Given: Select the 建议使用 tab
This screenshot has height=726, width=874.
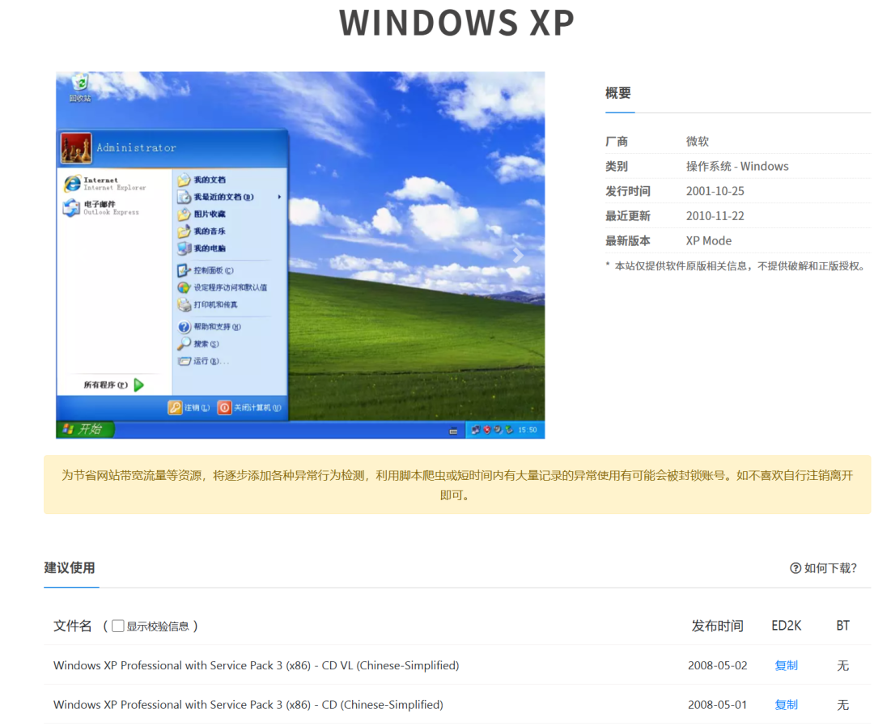Looking at the screenshot, I should [x=70, y=568].
